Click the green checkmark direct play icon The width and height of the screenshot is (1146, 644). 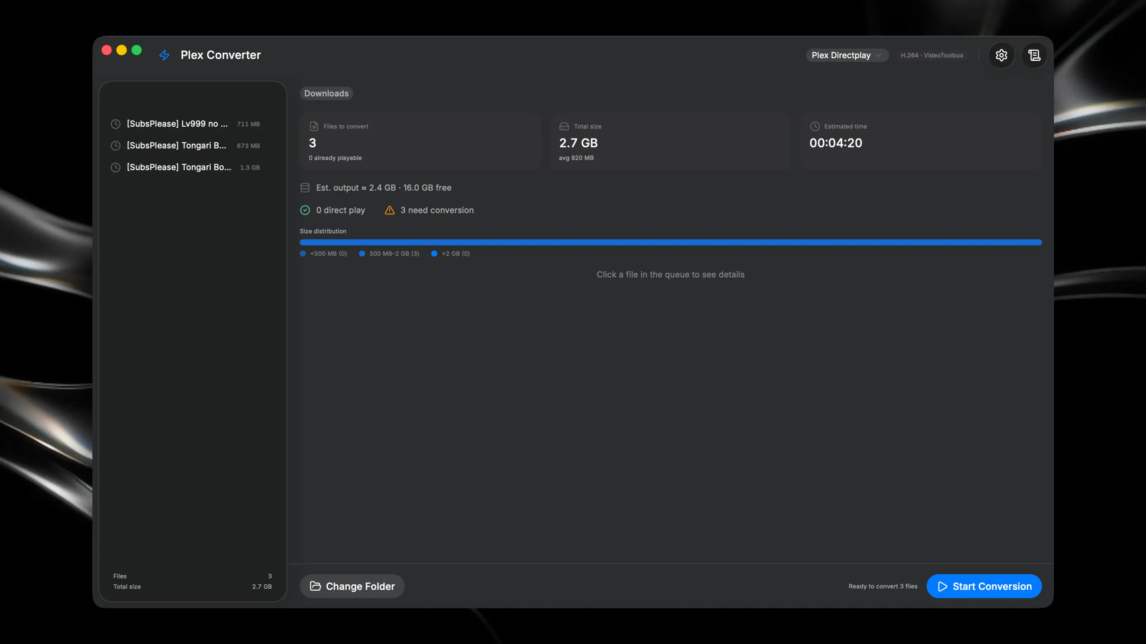[305, 210]
